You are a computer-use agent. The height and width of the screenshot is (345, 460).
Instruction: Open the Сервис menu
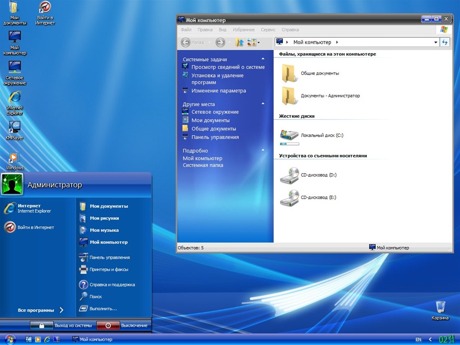[x=268, y=30]
